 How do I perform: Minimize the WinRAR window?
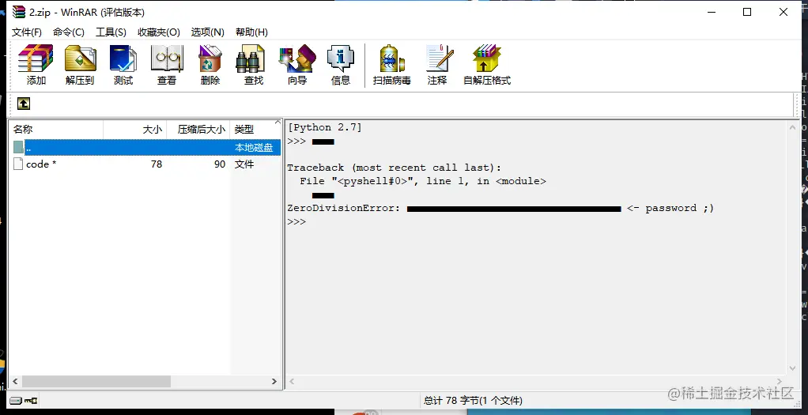click(711, 12)
